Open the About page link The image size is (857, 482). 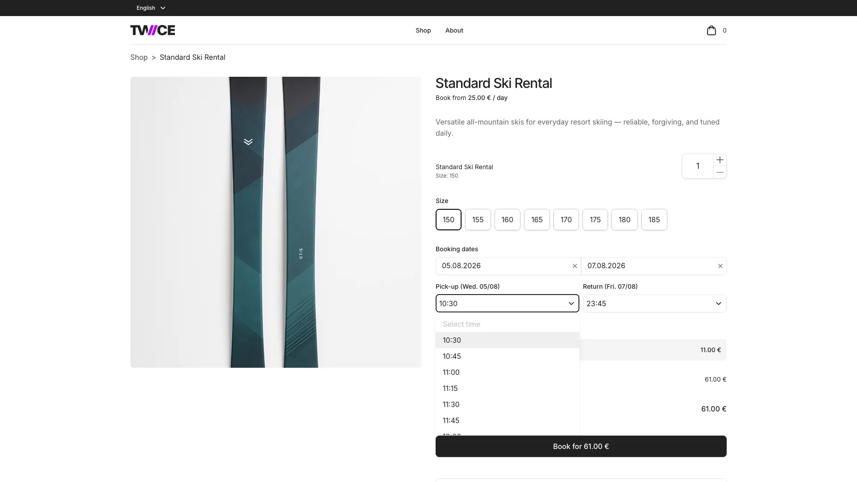pyautogui.click(x=454, y=30)
